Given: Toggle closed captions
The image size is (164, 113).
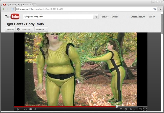Looking at the screenshot, I should coord(121,109).
